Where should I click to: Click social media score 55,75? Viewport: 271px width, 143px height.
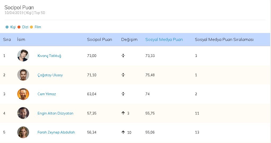pos(150,113)
